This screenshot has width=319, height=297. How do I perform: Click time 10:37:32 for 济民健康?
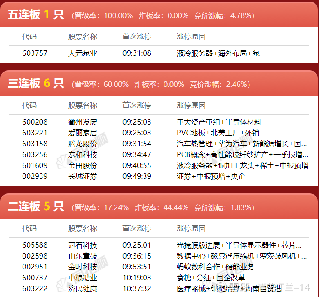(x=137, y=289)
